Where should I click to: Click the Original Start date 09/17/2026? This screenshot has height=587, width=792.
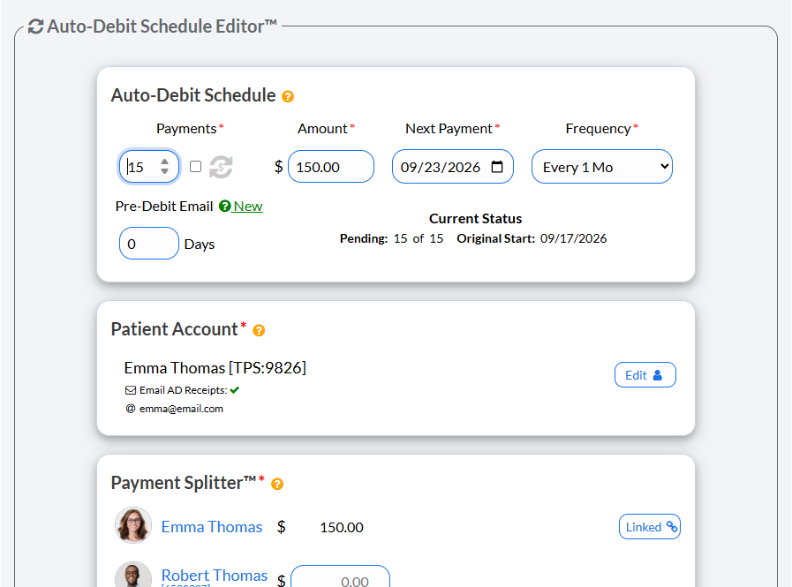click(x=573, y=238)
